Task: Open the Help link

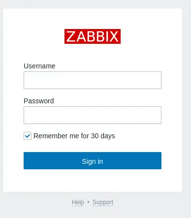Action: click(78, 202)
